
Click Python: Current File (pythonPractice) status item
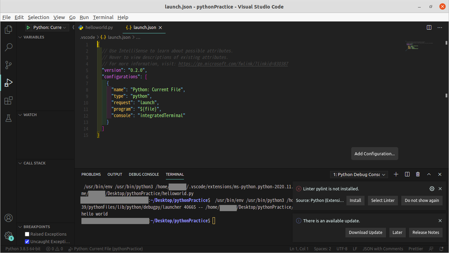(106, 249)
